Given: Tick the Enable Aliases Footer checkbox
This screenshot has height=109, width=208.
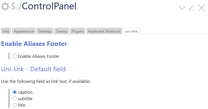Looking at the screenshot, I should point(15,56).
